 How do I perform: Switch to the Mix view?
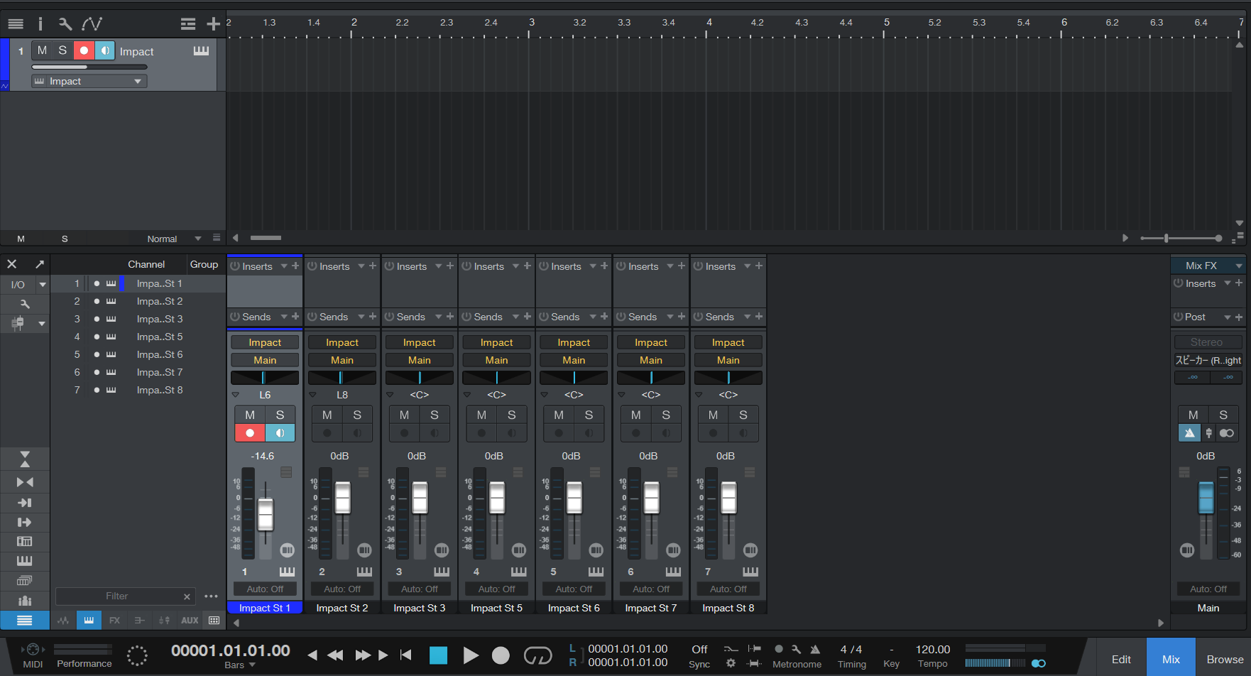click(1171, 659)
